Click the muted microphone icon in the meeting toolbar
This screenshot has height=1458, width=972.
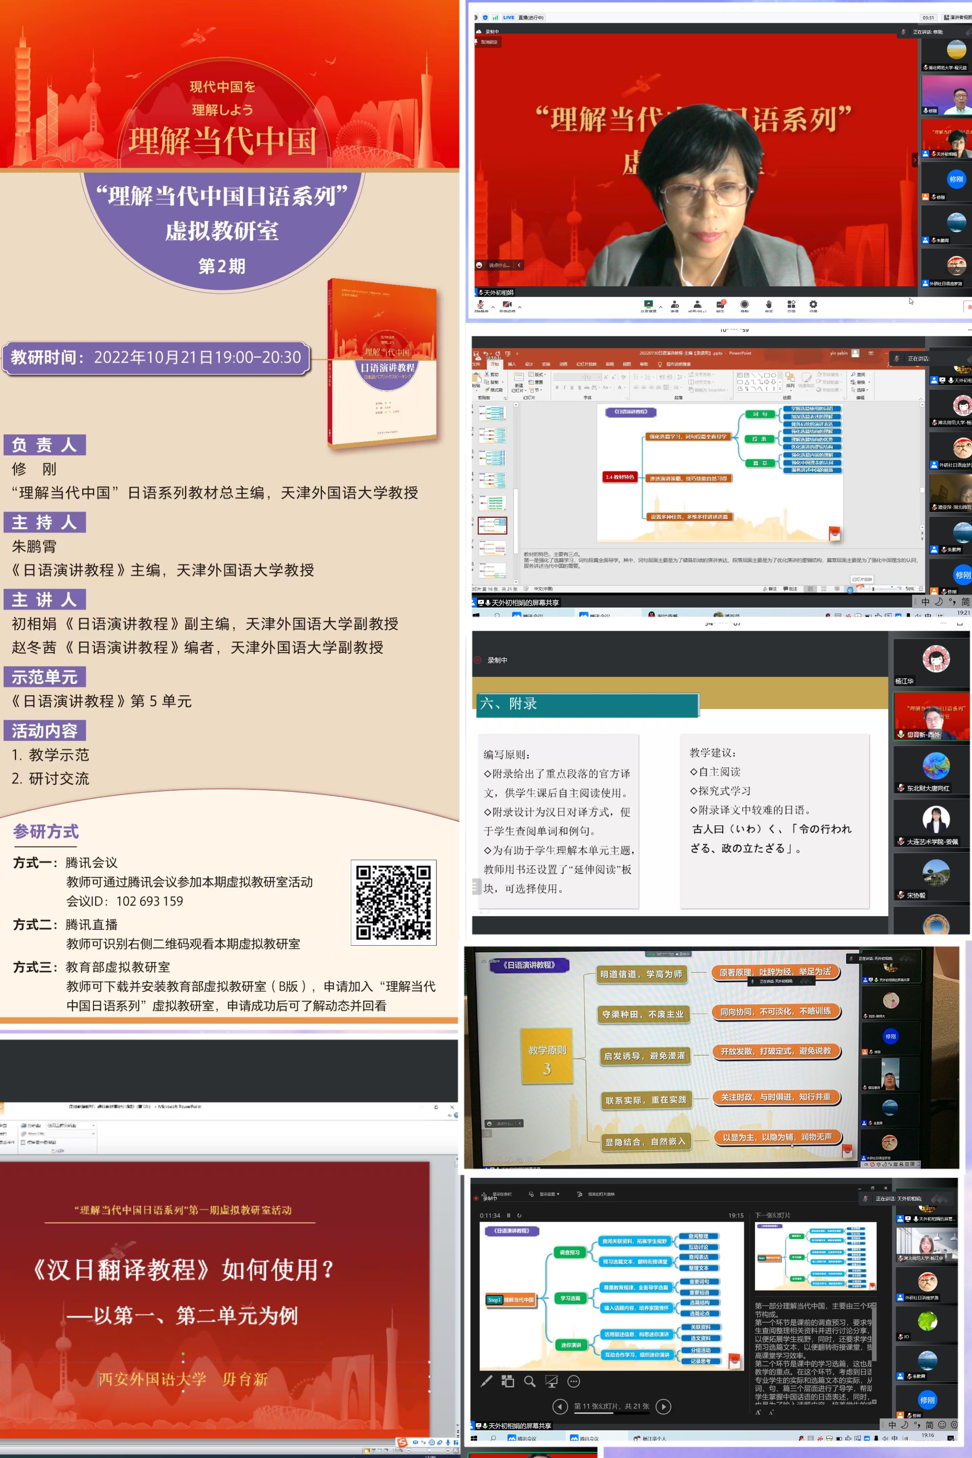(x=481, y=304)
